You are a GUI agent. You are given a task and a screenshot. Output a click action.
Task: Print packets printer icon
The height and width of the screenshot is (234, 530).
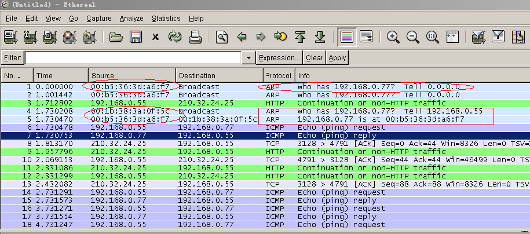195,37
